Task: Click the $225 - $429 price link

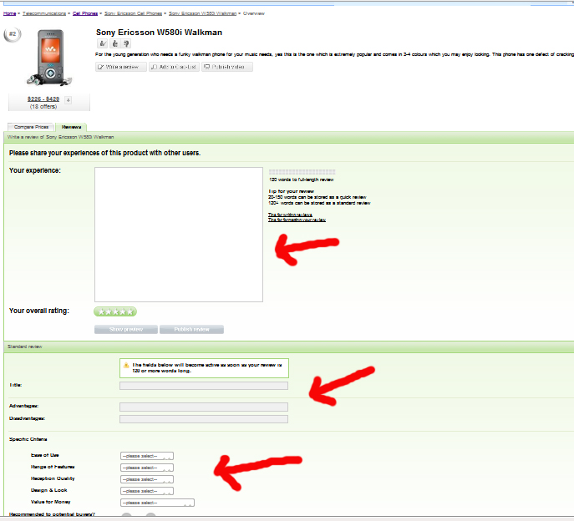Action: [x=43, y=99]
